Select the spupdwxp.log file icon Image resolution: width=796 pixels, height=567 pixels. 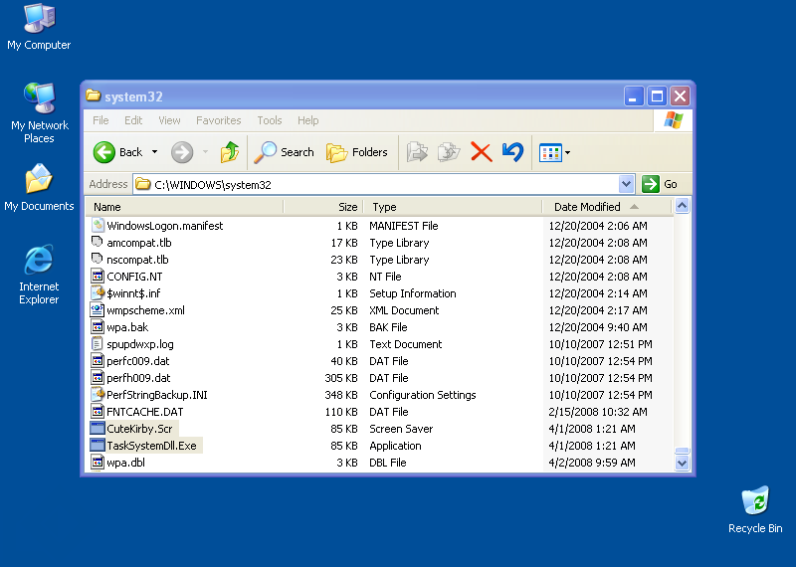[98, 343]
